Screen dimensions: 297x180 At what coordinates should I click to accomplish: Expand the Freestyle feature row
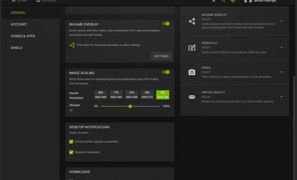tap(282, 48)
